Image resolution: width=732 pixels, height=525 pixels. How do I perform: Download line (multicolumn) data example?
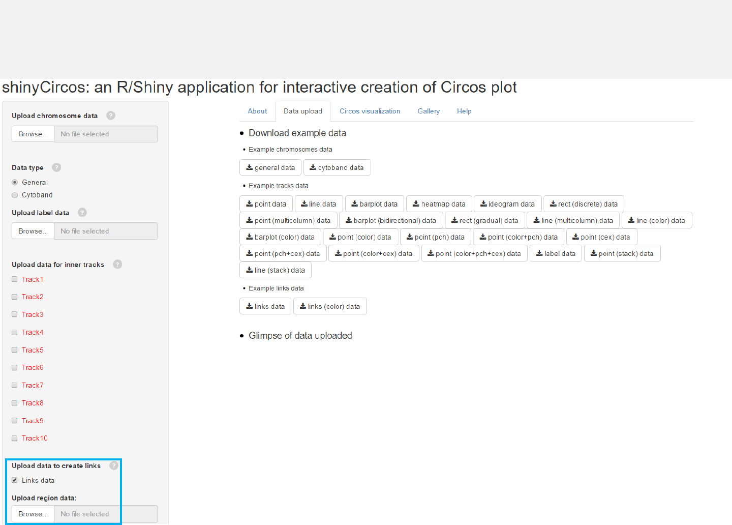573,220
